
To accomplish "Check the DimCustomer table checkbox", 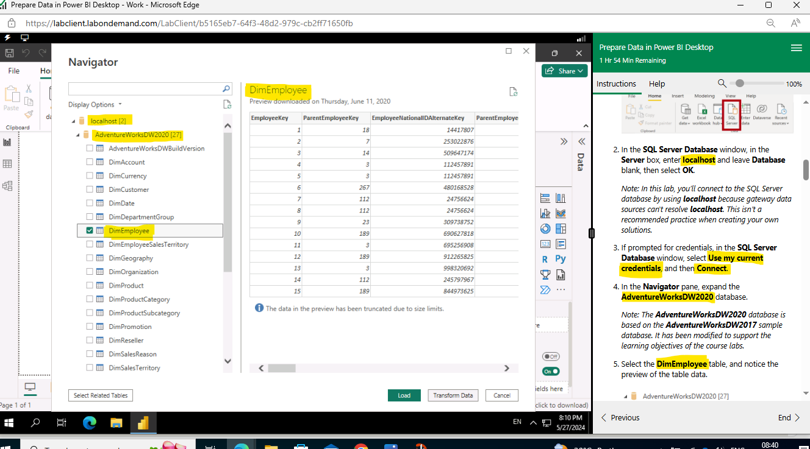I will coord(90,189).
